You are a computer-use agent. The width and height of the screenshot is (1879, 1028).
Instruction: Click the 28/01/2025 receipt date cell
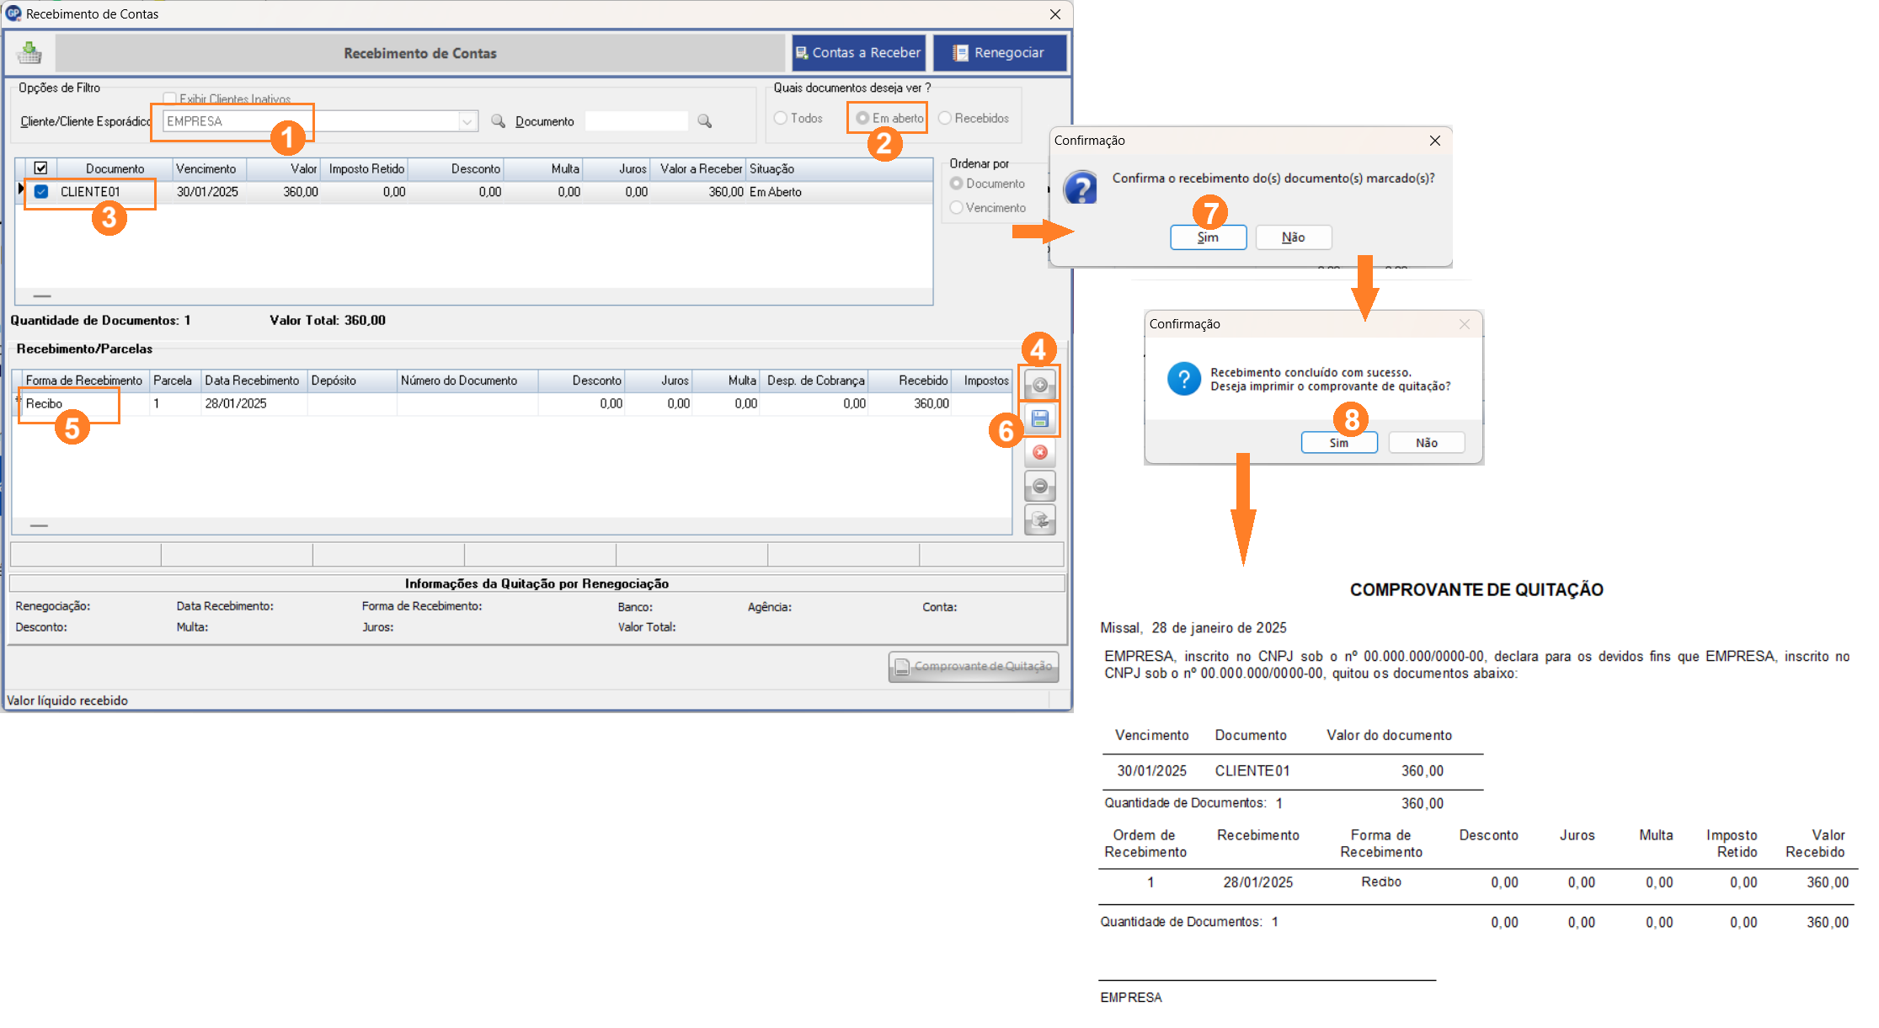pyautogui.click(x=253, y=404)
